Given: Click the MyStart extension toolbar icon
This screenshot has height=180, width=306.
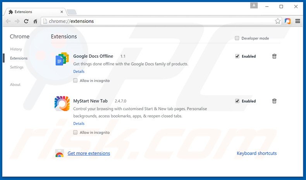Looking at the screenshot, I should [x=288, y=21].
